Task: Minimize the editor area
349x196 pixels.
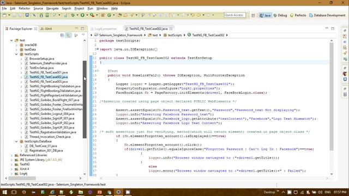Action: pos(327,28)
